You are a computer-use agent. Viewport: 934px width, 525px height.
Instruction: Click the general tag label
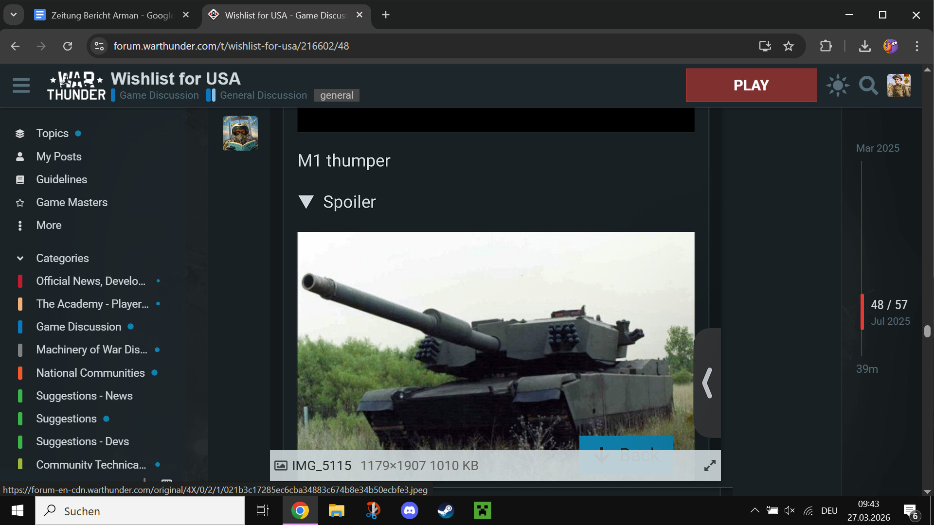coord(337,95)
